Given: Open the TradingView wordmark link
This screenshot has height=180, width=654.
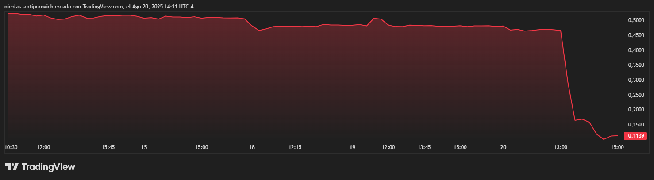Looking at the screenshot, I should [48, 167].
